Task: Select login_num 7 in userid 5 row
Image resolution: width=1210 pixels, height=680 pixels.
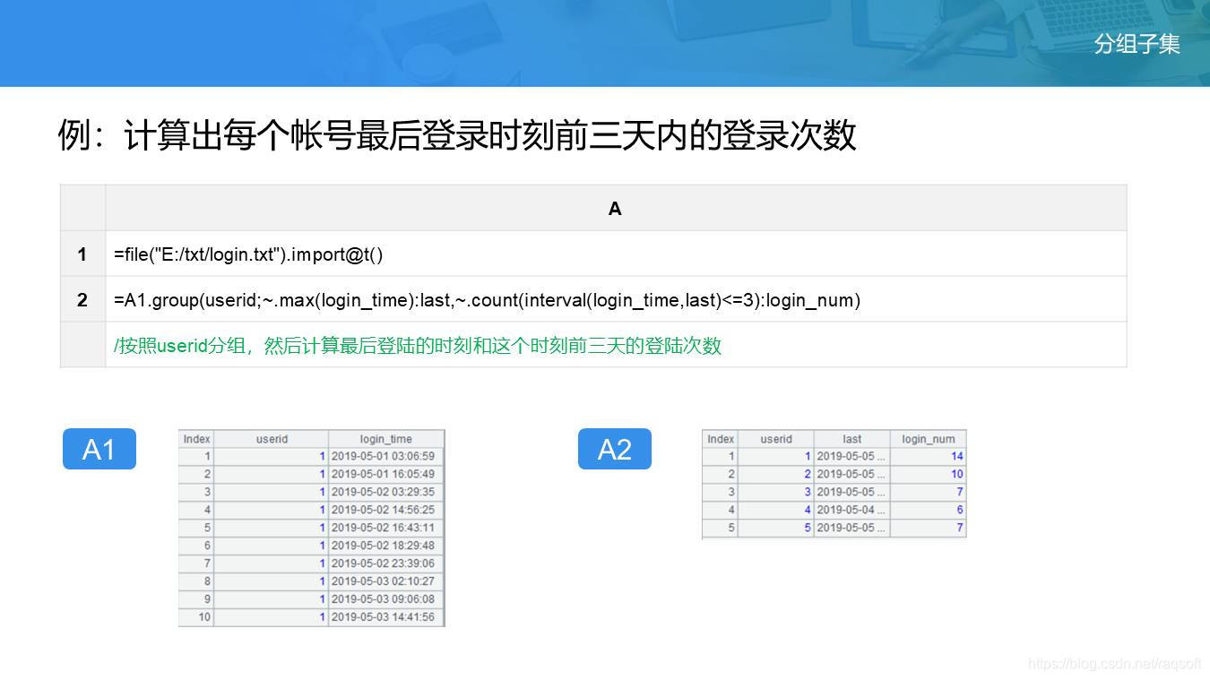Action: [x=929, y=528]
